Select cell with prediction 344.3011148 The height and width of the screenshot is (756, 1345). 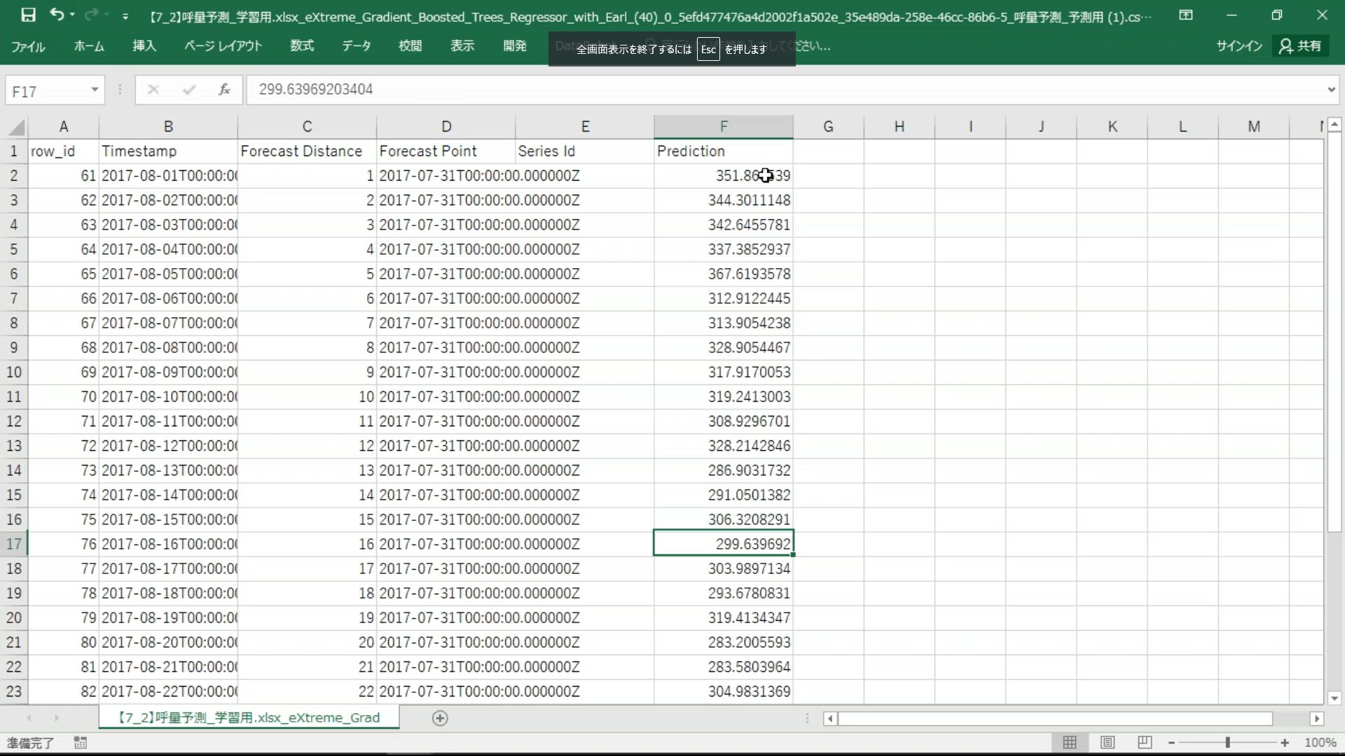coord(724,200)
